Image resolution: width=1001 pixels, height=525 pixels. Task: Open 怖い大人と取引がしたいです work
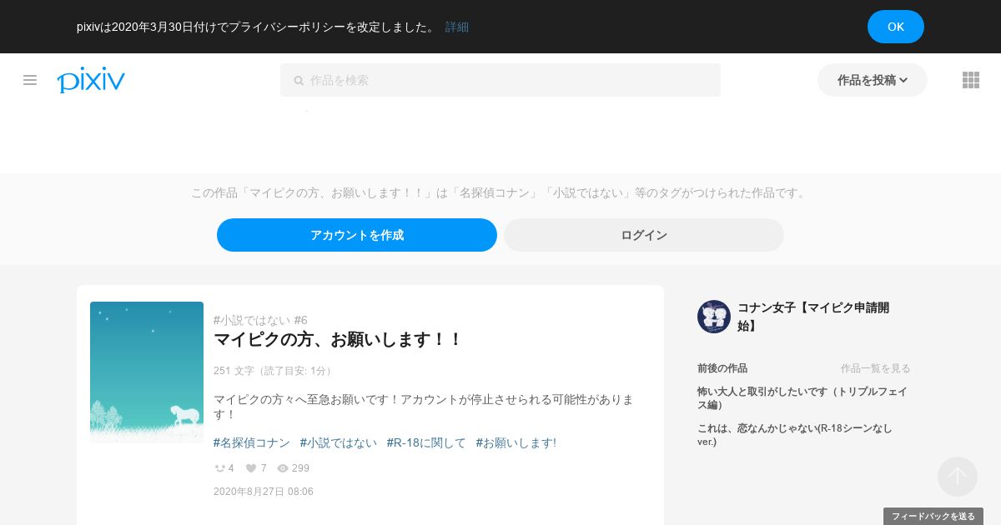(x=802, y=398)
